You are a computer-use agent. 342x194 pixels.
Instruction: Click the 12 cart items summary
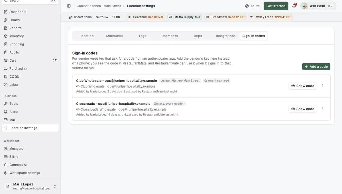pos(94,17)
